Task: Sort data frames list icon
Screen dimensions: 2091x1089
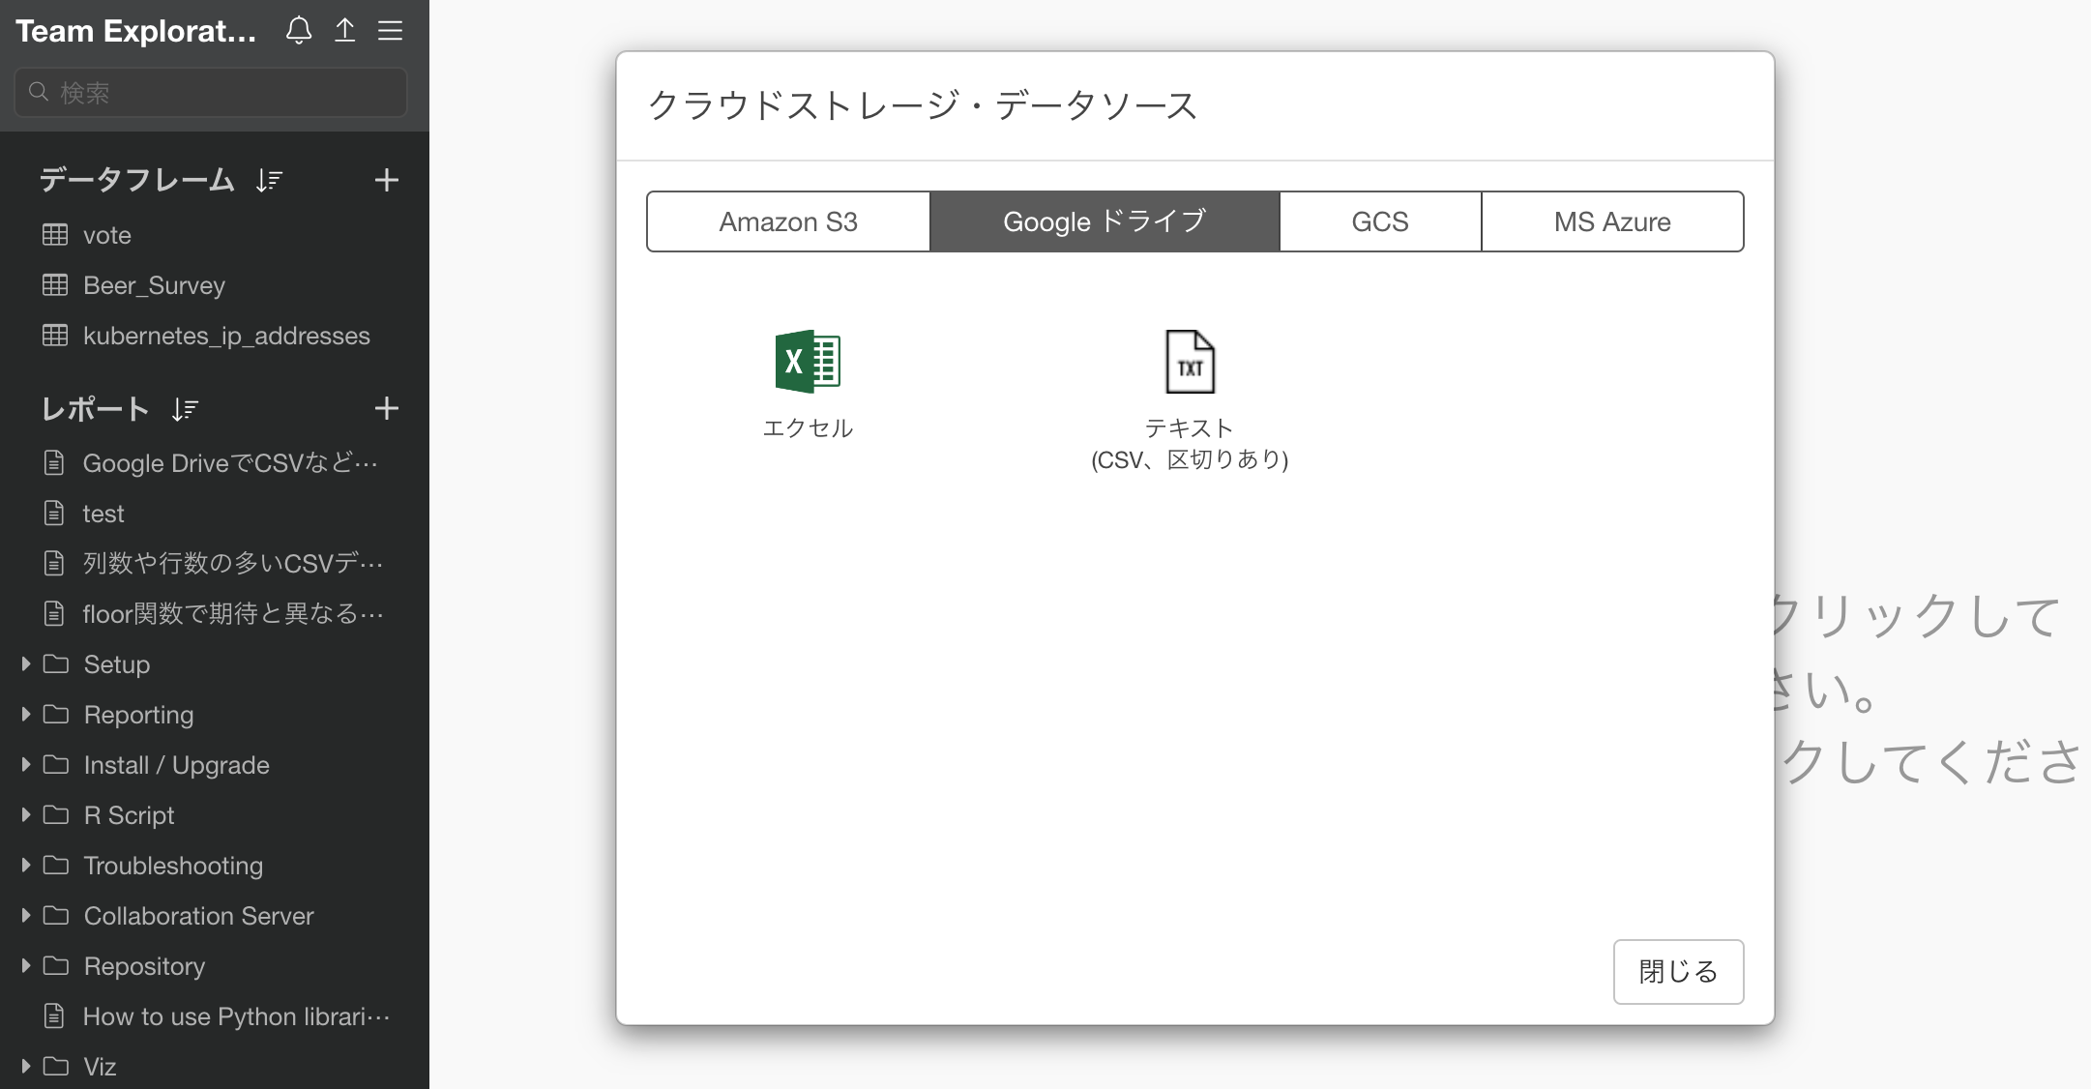Action: (269, 181)
